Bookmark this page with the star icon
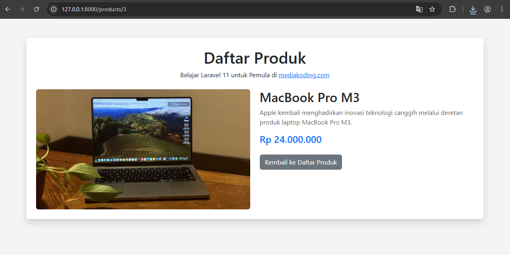Image resolution: width=510 pixels, height=255 pixels. (x=432, y=9)
